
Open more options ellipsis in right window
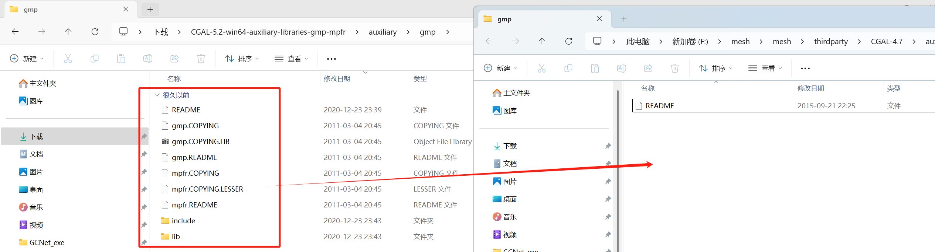pyautogui.click(x=805, y=69)
